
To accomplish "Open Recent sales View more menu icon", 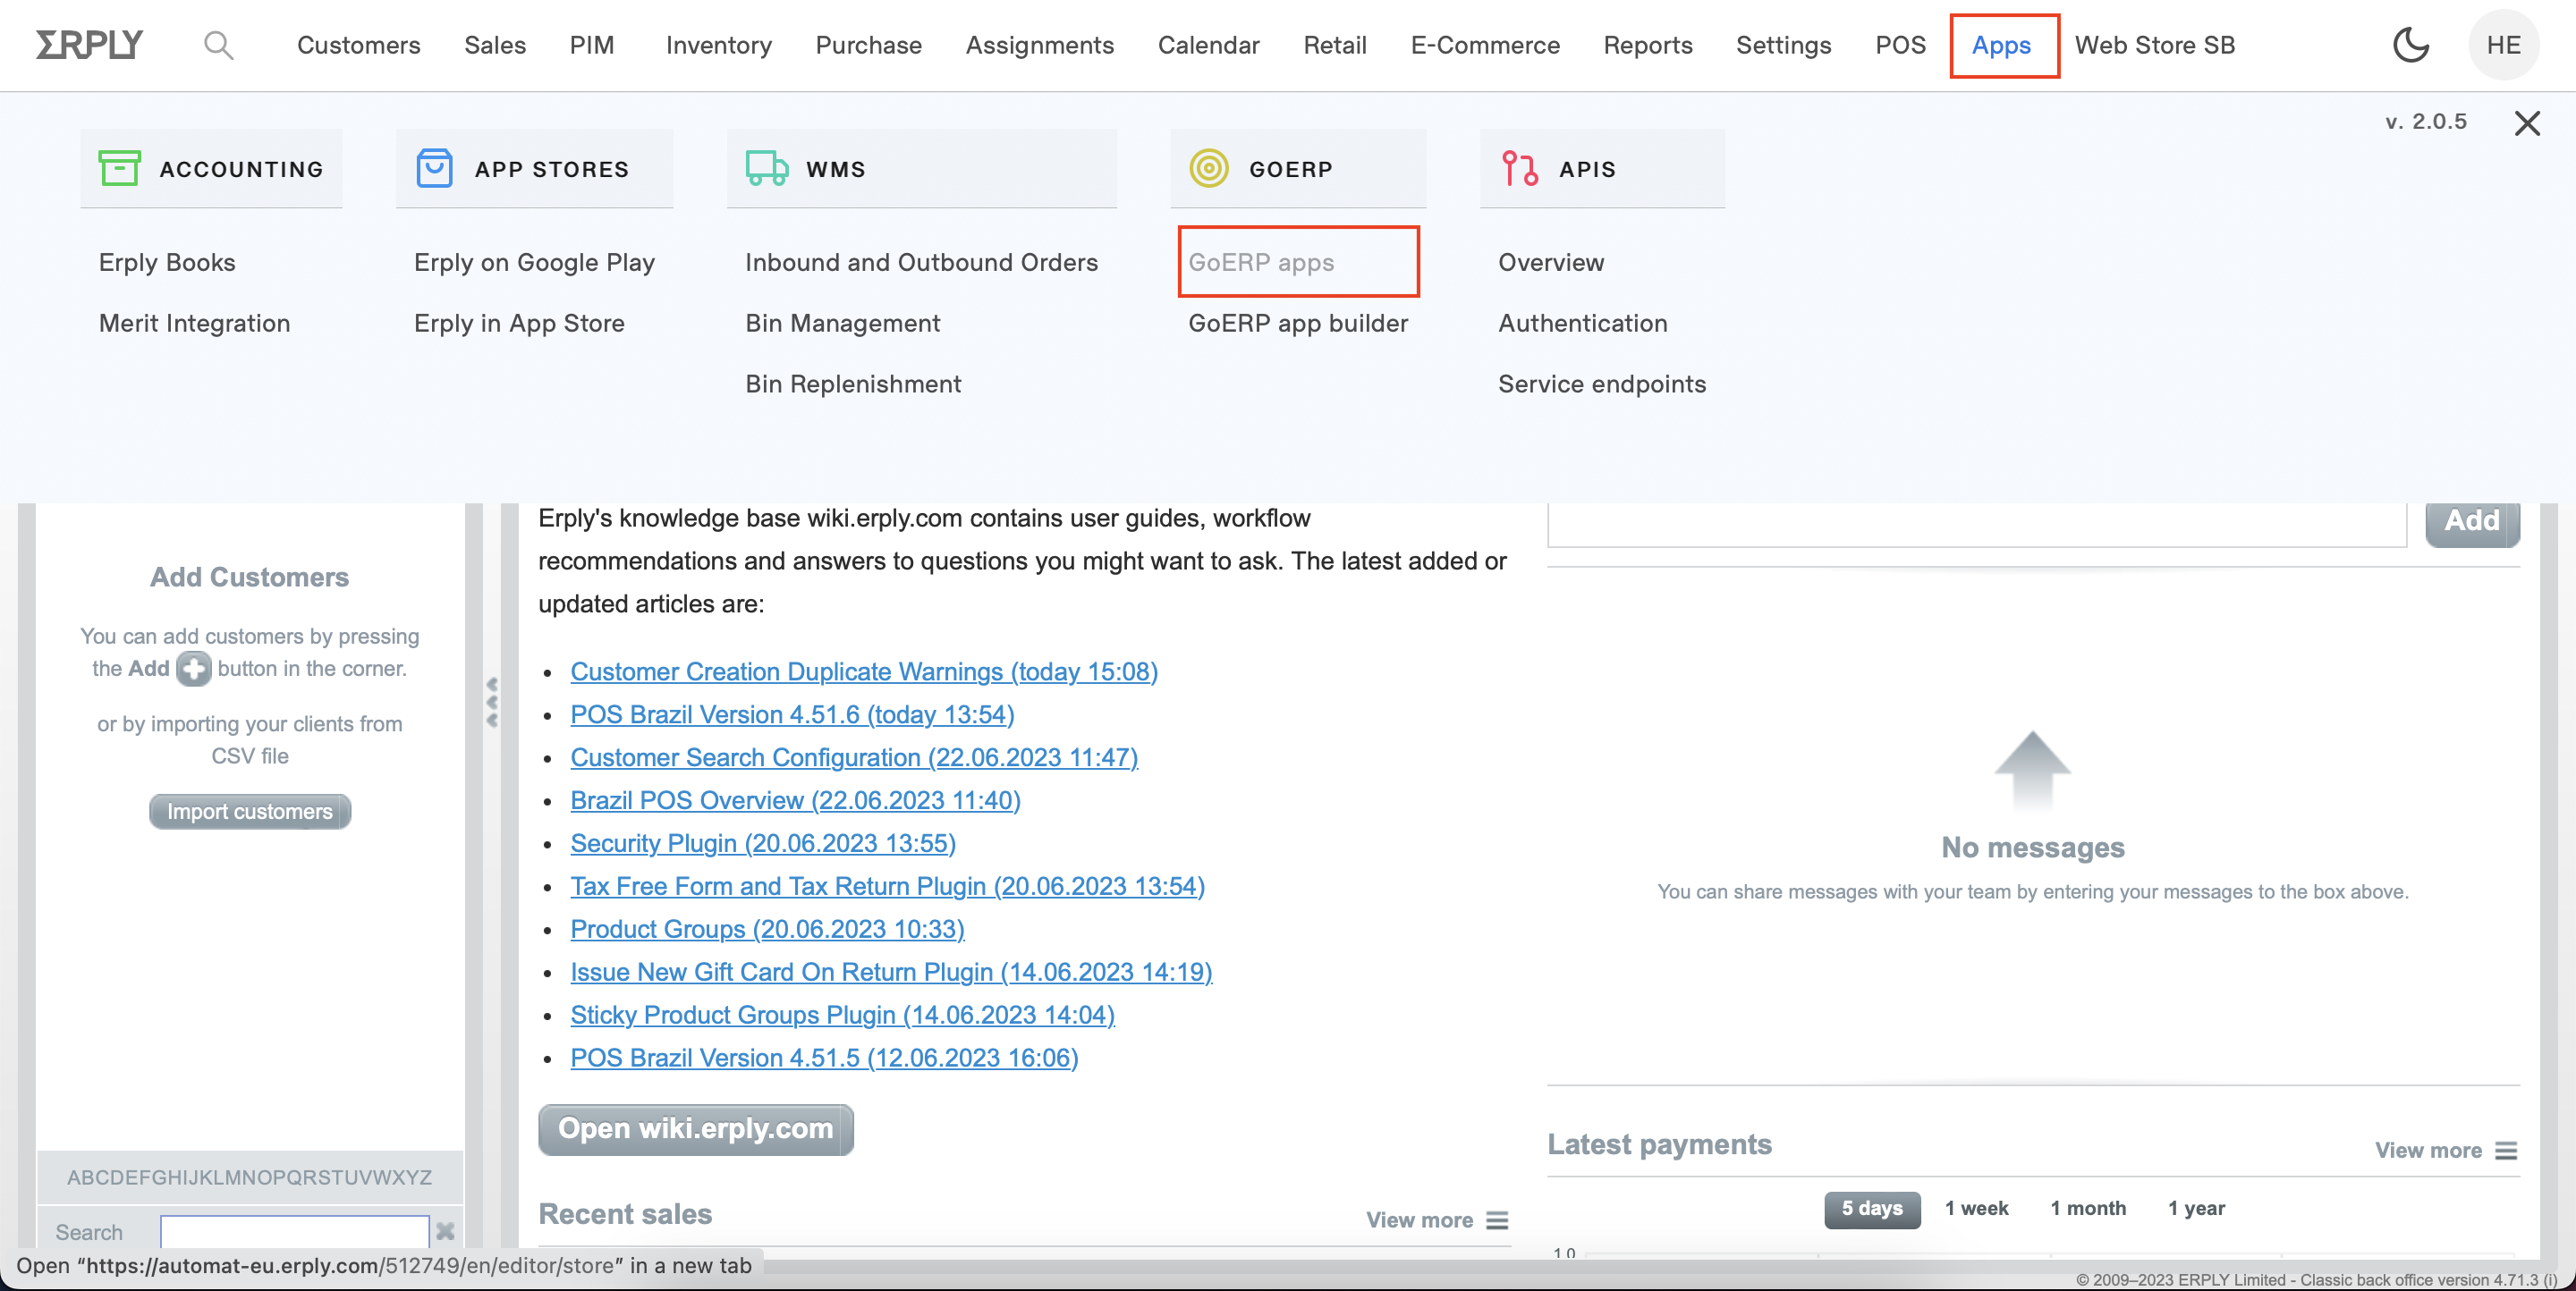I will (1497, 1220).
